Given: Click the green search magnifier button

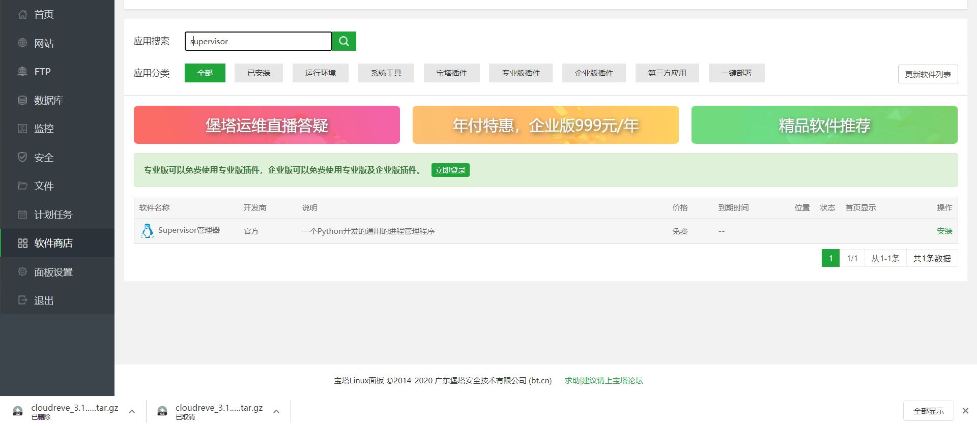Looking at the screenshot, I should pyautogui.click(x=344, y=41).
